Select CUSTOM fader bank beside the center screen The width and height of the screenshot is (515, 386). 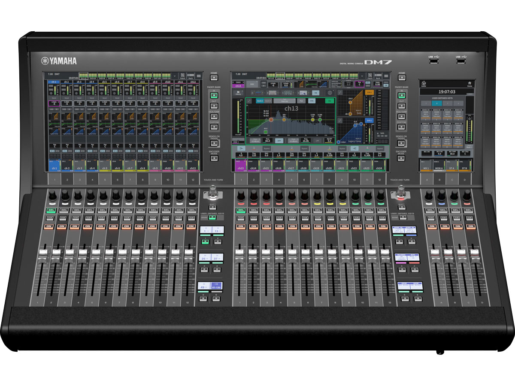(x=402, y=127)
